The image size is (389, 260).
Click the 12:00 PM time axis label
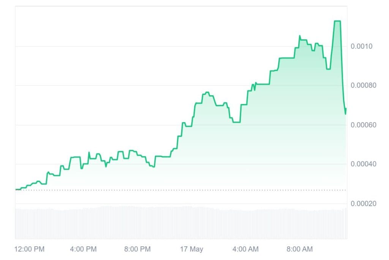pos(29,249)
